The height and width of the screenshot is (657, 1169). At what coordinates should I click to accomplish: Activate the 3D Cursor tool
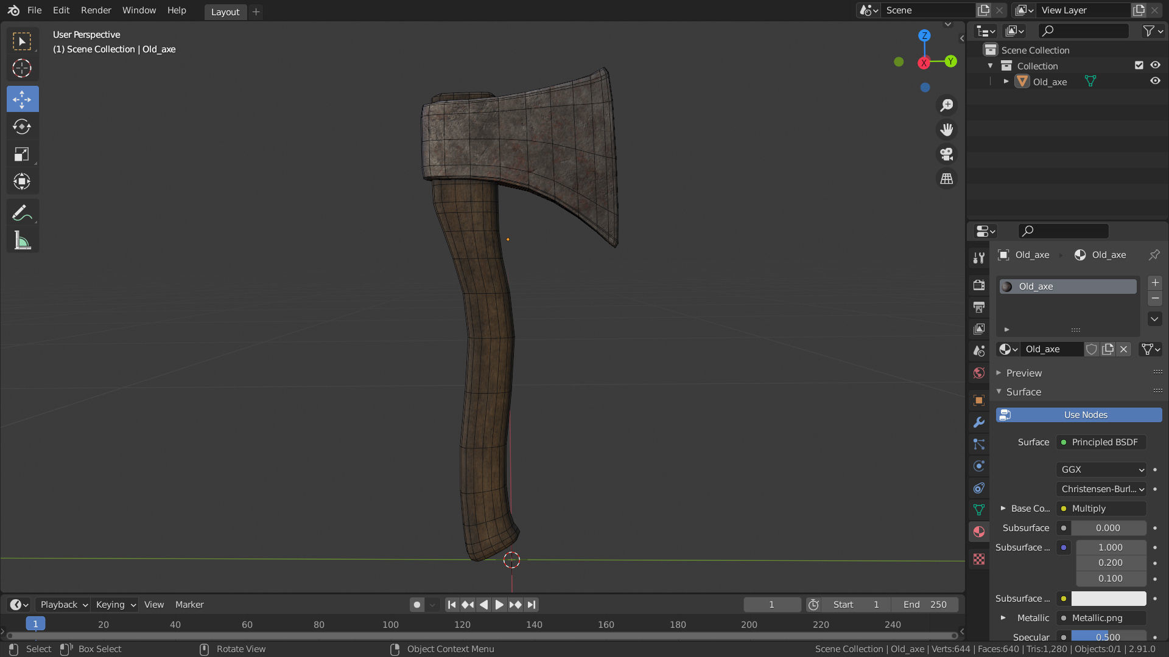[23, 68]
